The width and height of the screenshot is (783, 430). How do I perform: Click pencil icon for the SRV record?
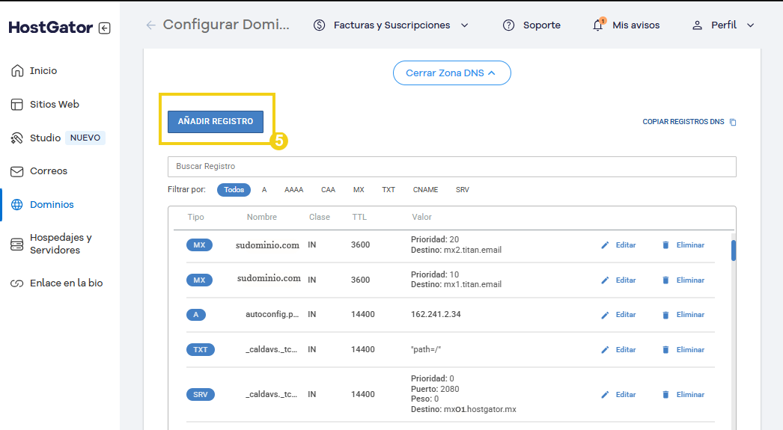pos(605,395)
